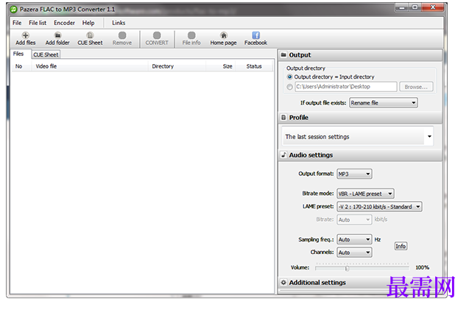The image size is (469, 310).
Task: Open the Help menu
Action: (x=88, y=23)
